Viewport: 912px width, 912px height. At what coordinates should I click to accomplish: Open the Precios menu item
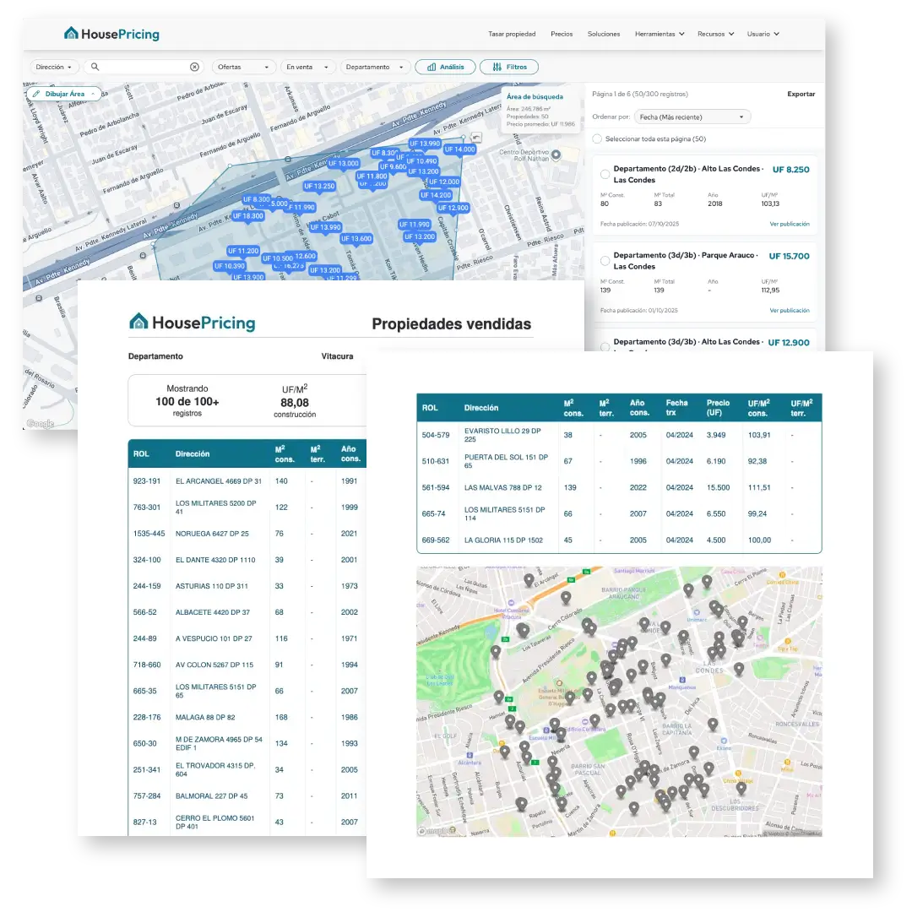(x=562, y=34)
